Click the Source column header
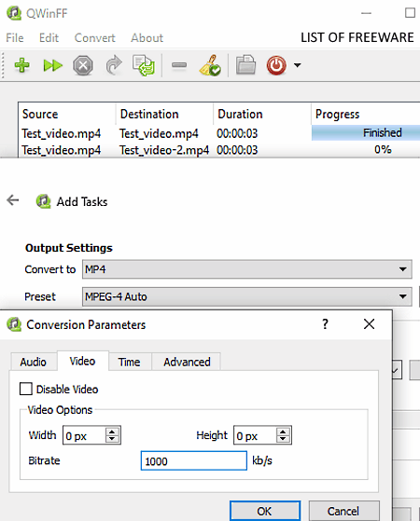 67,114
